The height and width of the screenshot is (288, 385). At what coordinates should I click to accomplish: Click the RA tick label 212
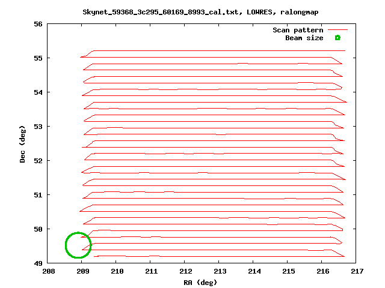click(x=186, y=271)
